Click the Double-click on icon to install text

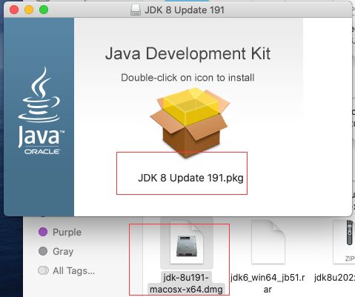point(188,78)
